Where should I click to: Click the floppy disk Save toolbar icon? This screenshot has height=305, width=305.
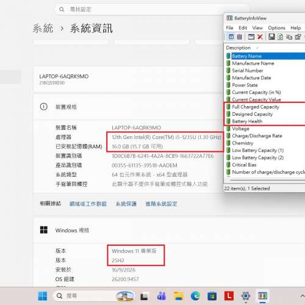coord(271,37)
